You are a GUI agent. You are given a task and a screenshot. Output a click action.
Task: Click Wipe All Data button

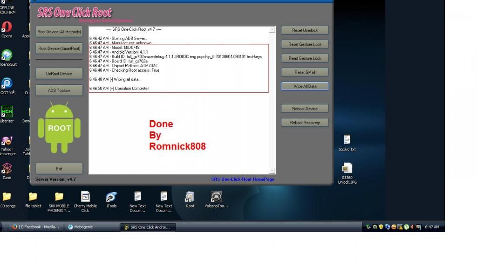point(305,86)
